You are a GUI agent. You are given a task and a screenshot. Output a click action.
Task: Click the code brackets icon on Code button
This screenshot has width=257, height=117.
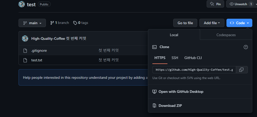[x=232, y=23]
